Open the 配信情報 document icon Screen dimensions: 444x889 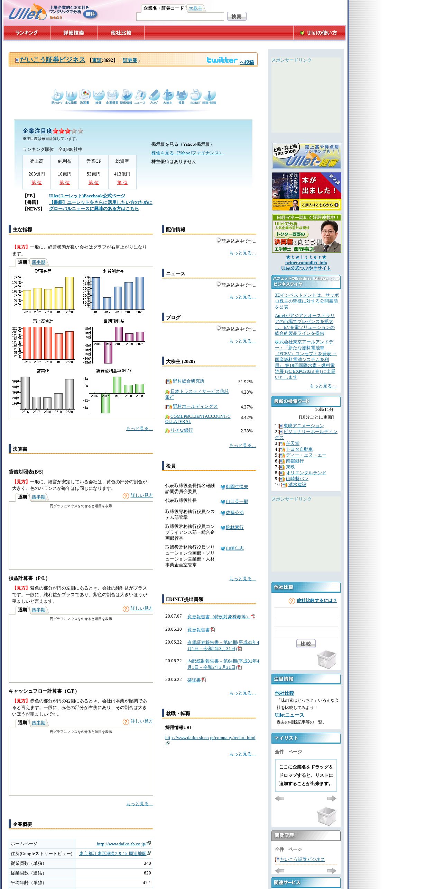126,97
